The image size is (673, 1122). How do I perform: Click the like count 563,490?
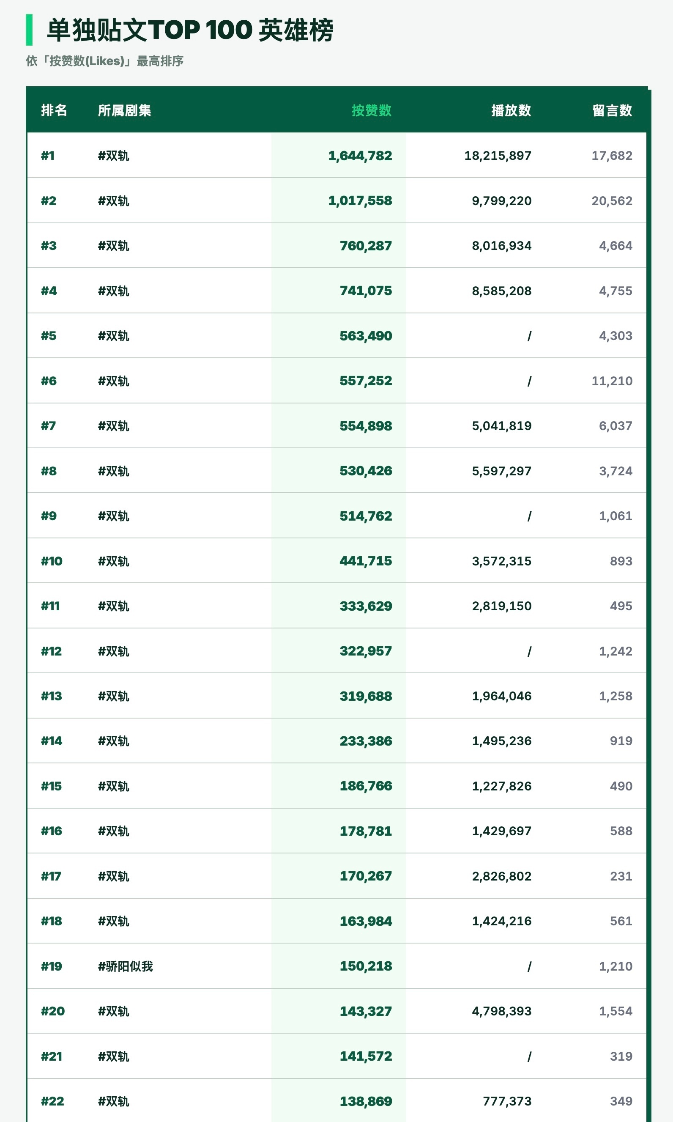[366, 336]
